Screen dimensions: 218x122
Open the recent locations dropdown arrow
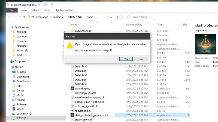(20, 17)
